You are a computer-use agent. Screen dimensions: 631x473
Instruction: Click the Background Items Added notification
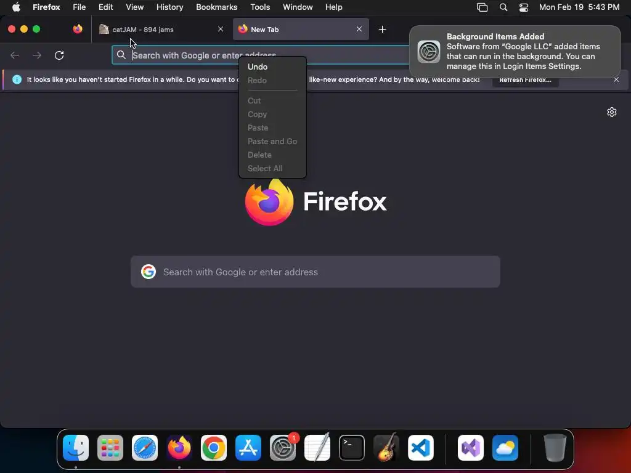pos(515,52)
